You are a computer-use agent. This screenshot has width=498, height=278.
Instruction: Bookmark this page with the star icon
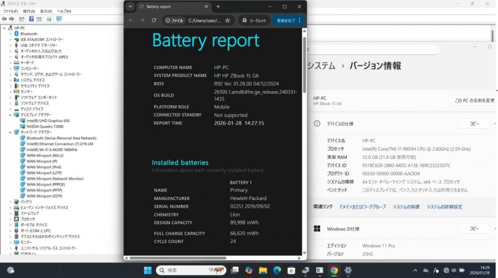[x=228, y=20]
